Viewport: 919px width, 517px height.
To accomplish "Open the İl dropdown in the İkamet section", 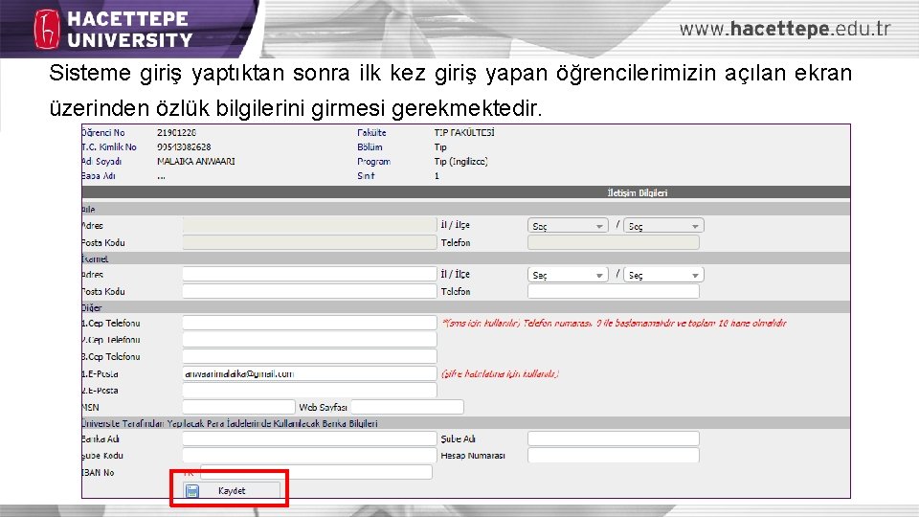I will [568, 275].
